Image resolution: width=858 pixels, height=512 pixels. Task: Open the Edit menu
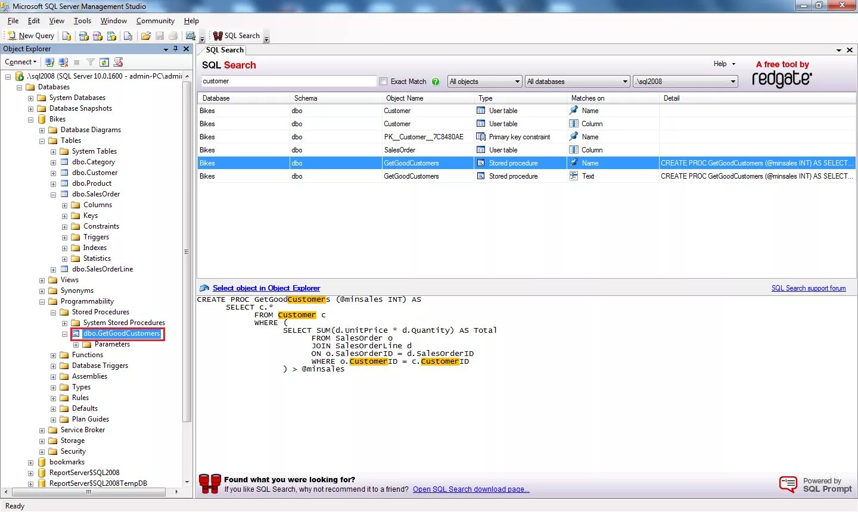click(x=34, y=21)
